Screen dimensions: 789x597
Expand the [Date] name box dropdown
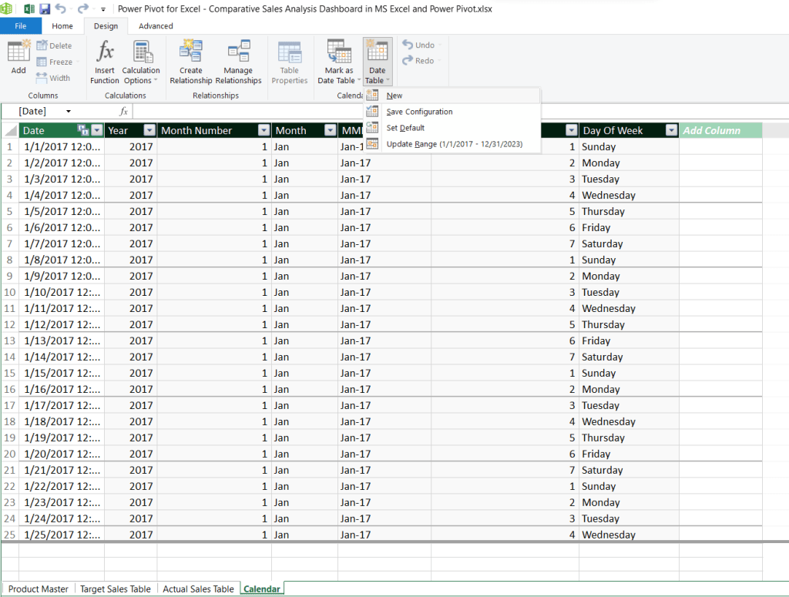click(x=69, y=111)
